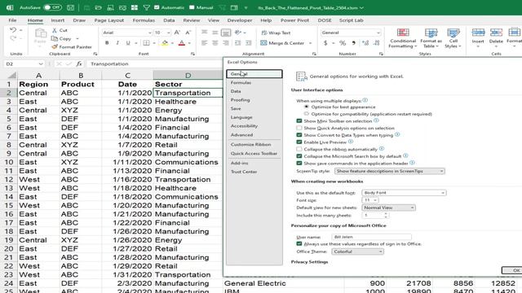The height and width of the screenshot is (293, 522).
Task: Click the Borders icon
Action: point(146,43)
